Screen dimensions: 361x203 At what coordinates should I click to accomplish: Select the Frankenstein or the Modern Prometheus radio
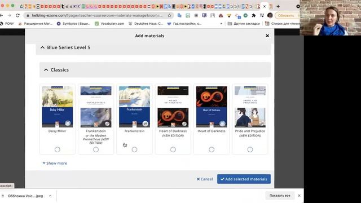pos(96,149)
